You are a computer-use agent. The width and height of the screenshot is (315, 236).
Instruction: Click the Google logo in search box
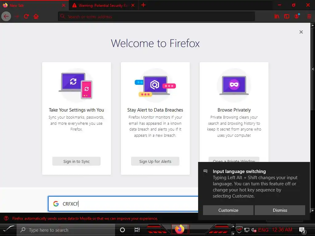(56, 204)
